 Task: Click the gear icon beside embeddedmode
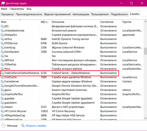pos(2,30)
